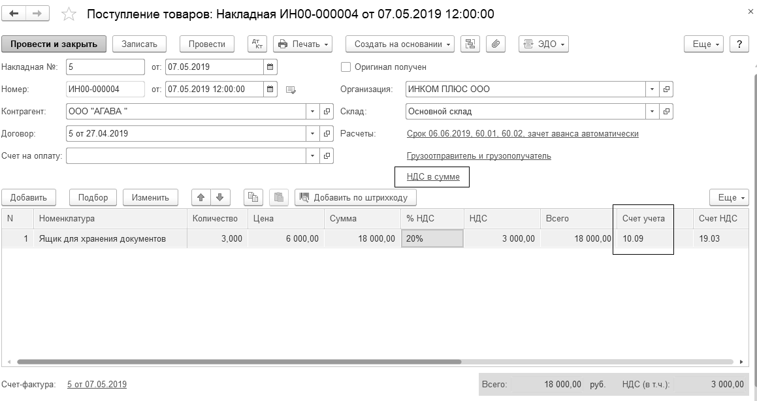Open calendar for Накладная date 07.05.2019
757x401 pixels.
coord(270,67)
